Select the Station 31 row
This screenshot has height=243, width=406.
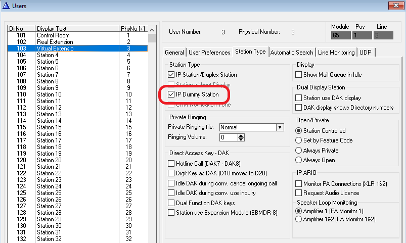[x=77, y=232]
